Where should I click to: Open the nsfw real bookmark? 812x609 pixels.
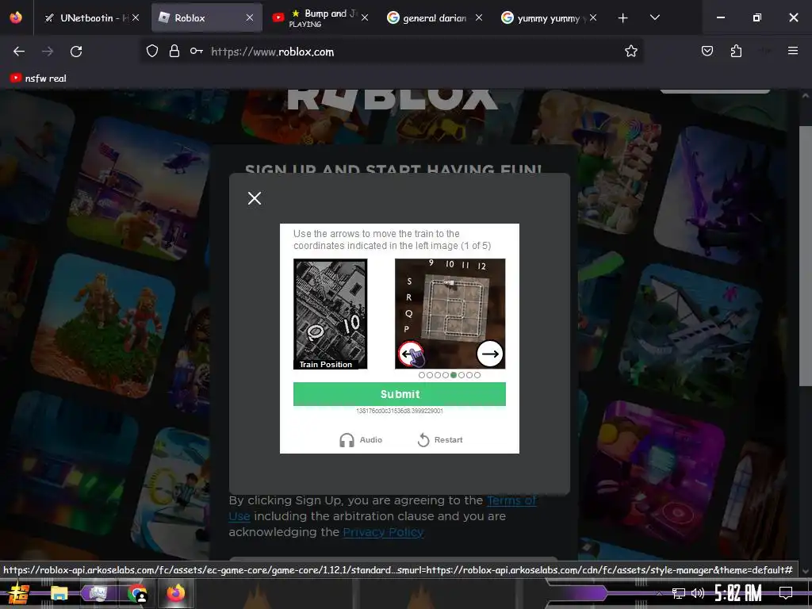38,79
